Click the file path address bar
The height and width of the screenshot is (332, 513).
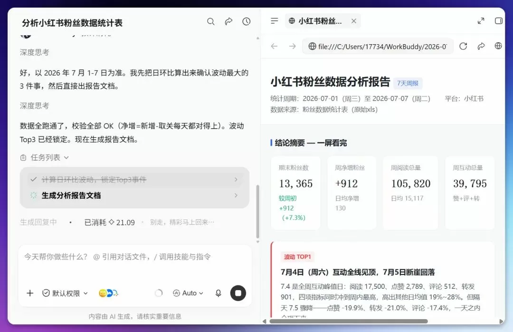[x=378, y=47]
